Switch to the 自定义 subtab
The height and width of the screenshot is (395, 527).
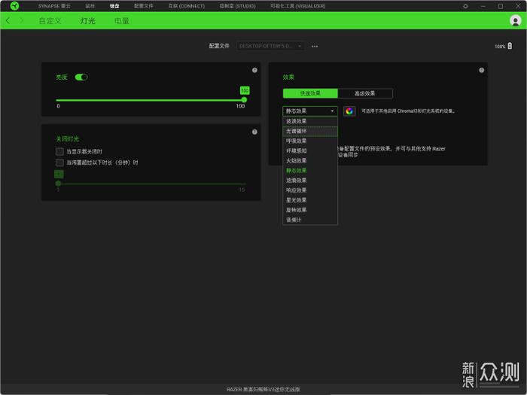(50, 21)
